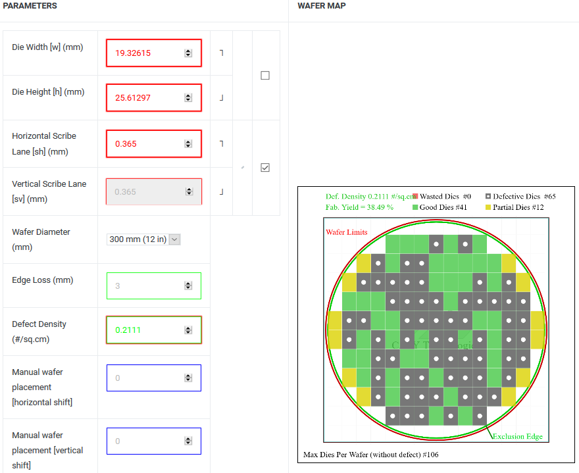
Task: Click the 'Edge Loss (mm)' label
Action: tap(43, 280)
